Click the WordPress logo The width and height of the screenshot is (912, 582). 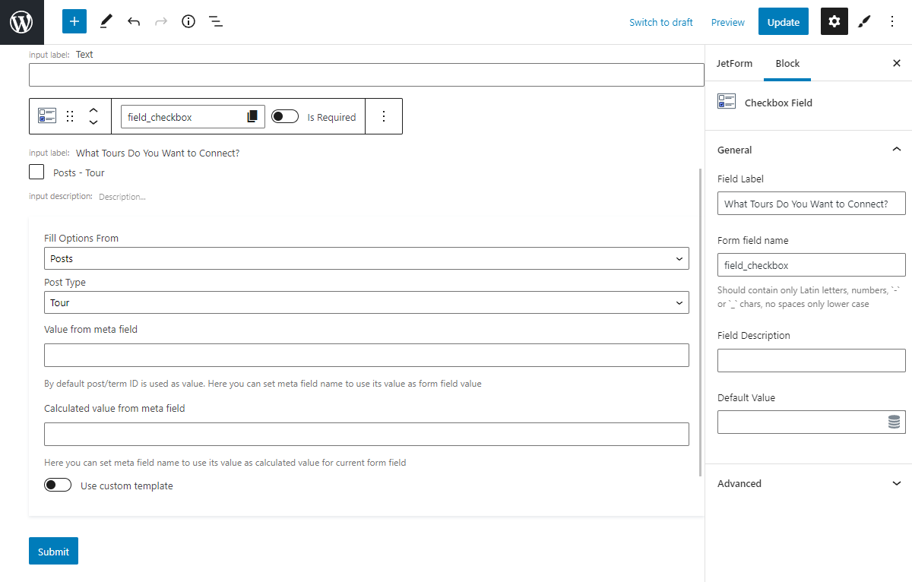(x=21, y=21)
